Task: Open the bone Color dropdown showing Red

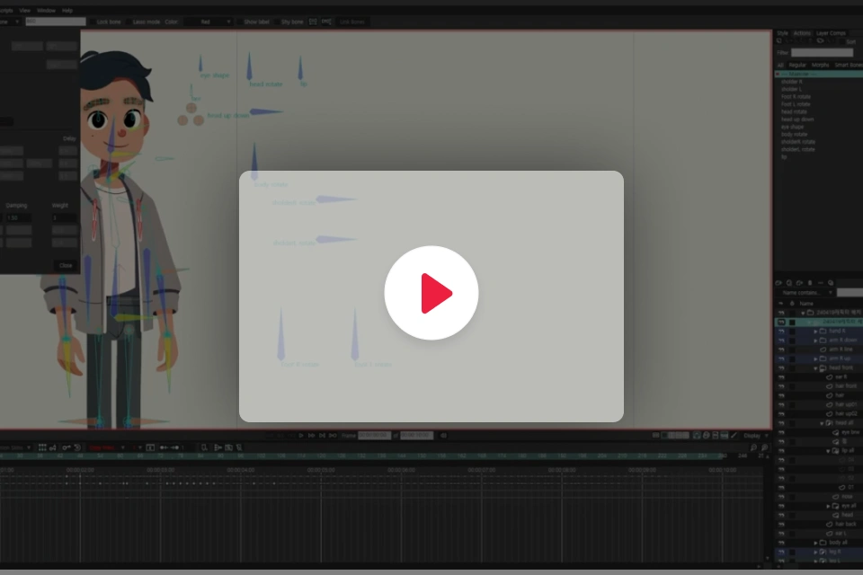Action: pos(208,22)
